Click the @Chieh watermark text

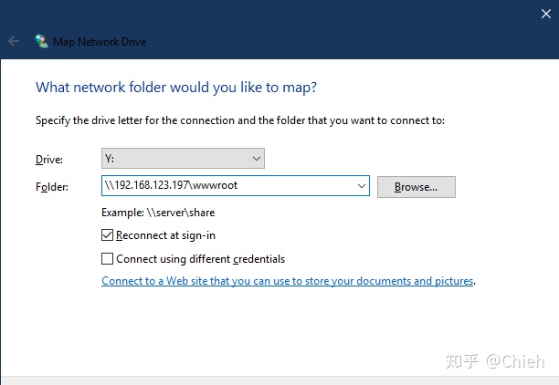pyautogui.click(x=515, y=361)
